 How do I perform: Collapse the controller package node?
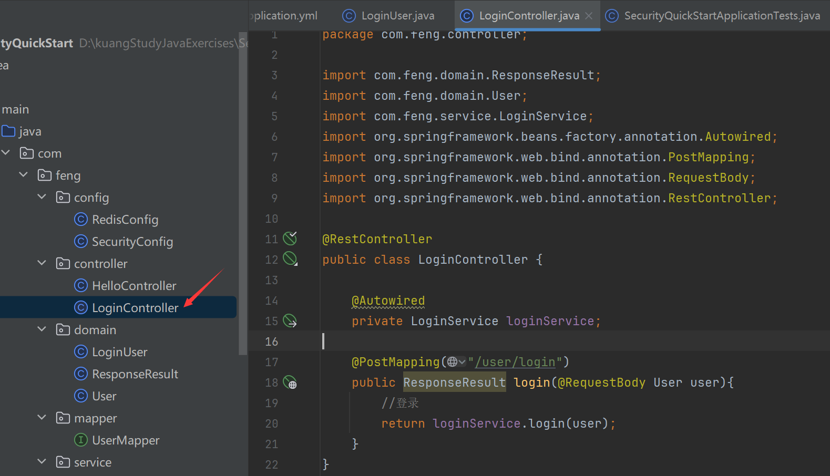tap(42, 263)
